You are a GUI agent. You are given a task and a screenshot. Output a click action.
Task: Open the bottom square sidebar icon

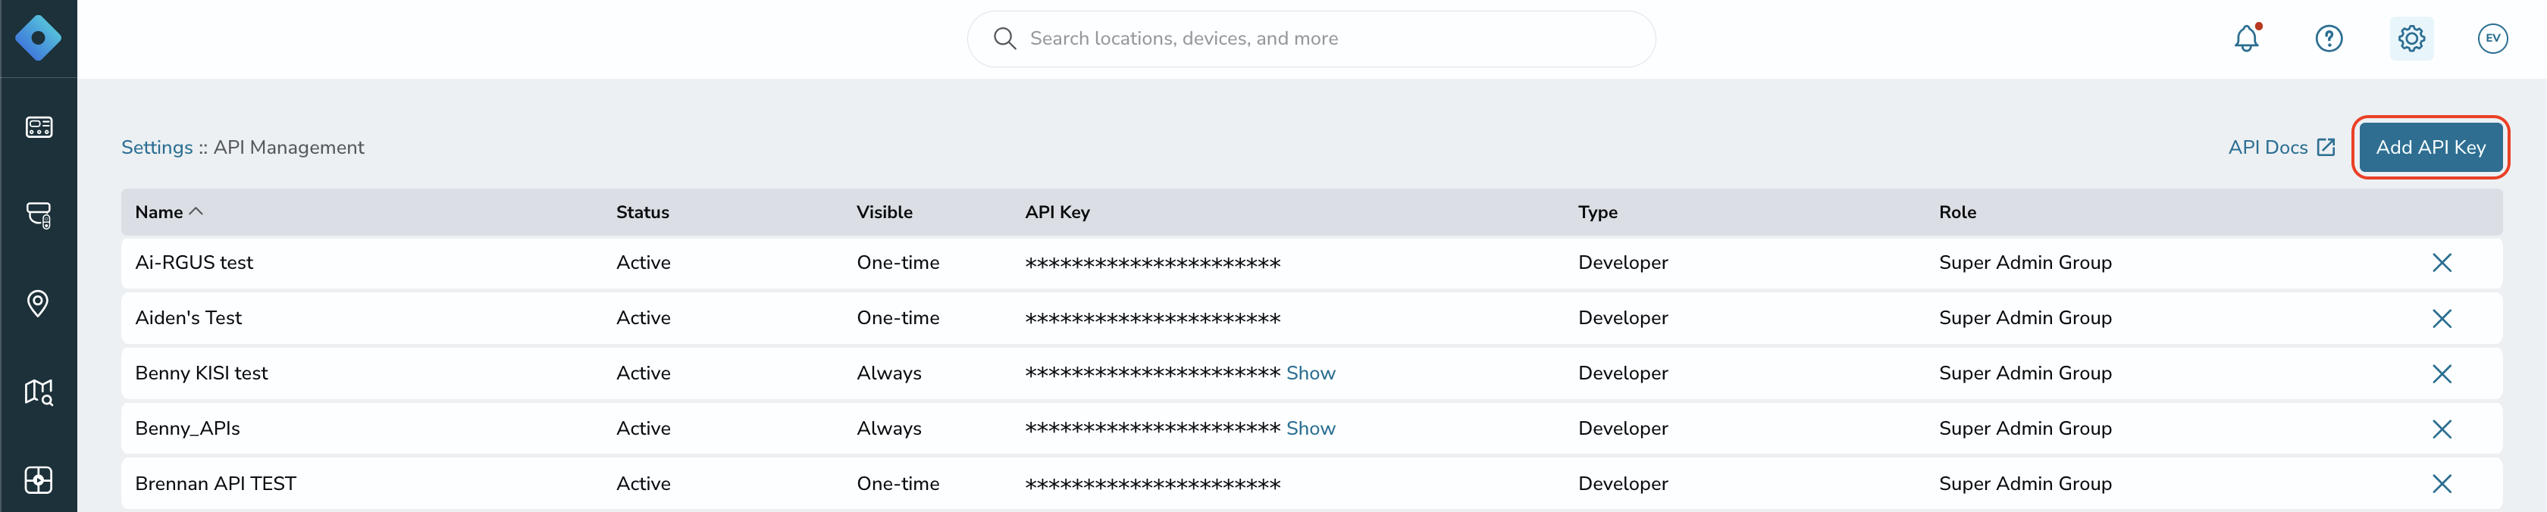point(39,480)
